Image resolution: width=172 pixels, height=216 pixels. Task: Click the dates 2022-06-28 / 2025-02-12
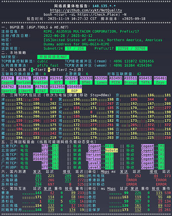(x=68, y=36)
